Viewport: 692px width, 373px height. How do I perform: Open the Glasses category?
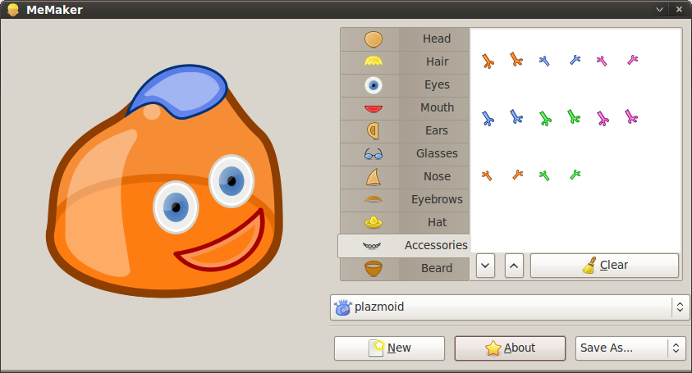405,153
